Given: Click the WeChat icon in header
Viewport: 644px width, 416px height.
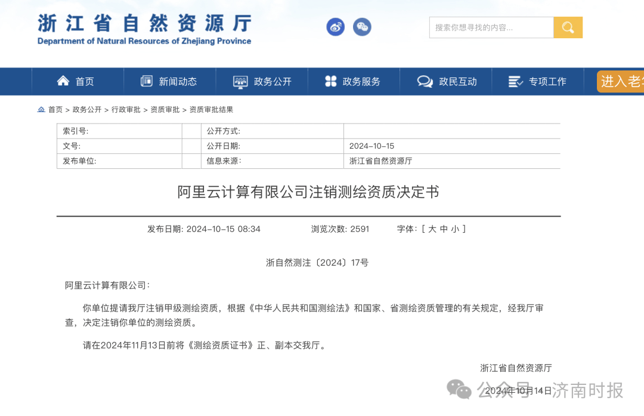Looking at the screenshot, I should tap(361, 27).
